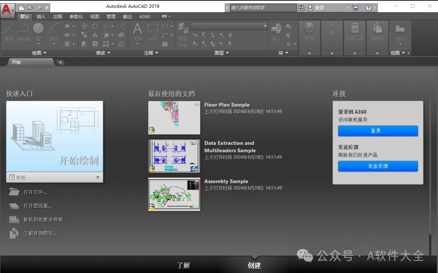Click the 打开图纸集... link
The height and width of the screenshot is (273, 438).
[x=37, y=206]
